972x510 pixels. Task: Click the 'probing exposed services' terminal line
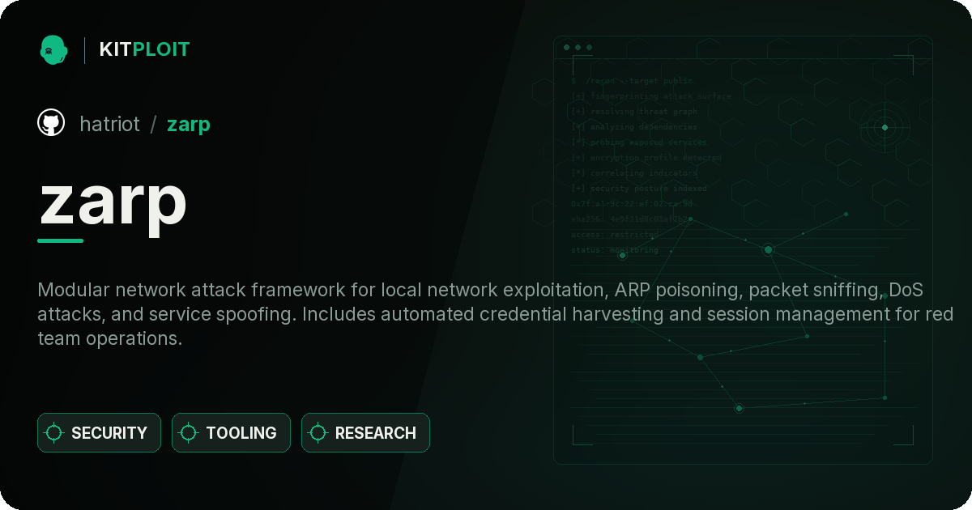click(x=639, y=142)
